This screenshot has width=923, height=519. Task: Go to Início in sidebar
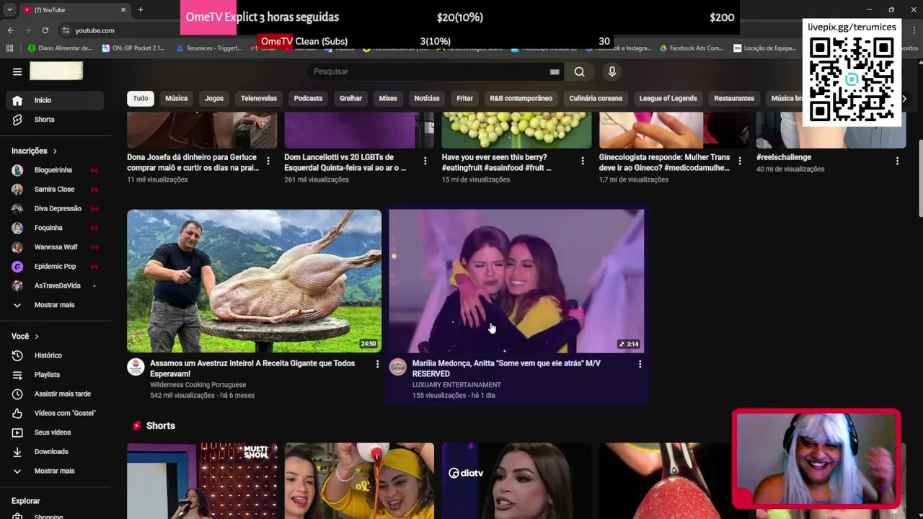56,100
